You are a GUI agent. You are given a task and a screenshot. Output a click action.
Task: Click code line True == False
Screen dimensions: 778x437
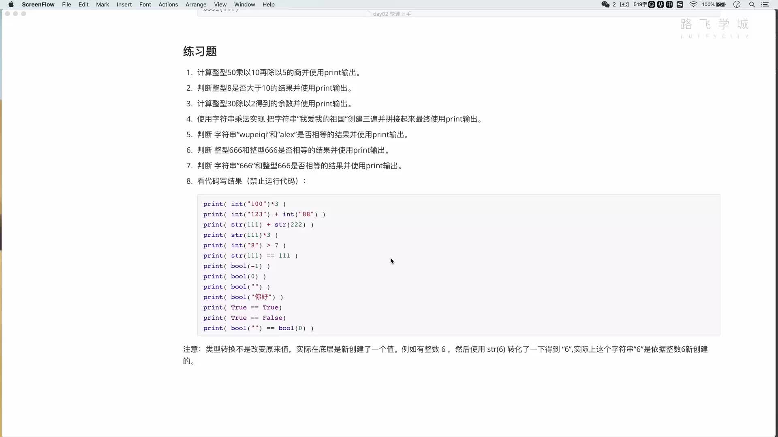245,318
